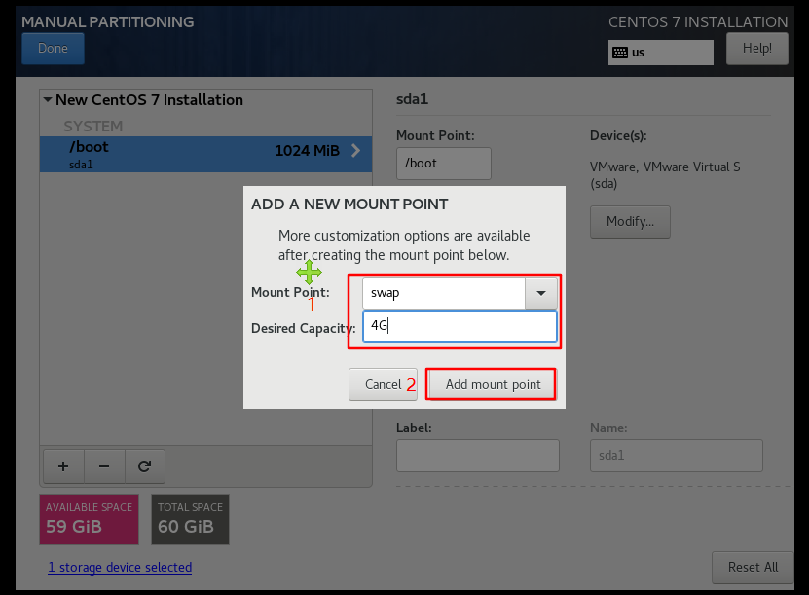This screenshot has width=809, height=595.
Task: Collapse the New CentOS 7 Installation group
Action: click(x=48, y=99)
